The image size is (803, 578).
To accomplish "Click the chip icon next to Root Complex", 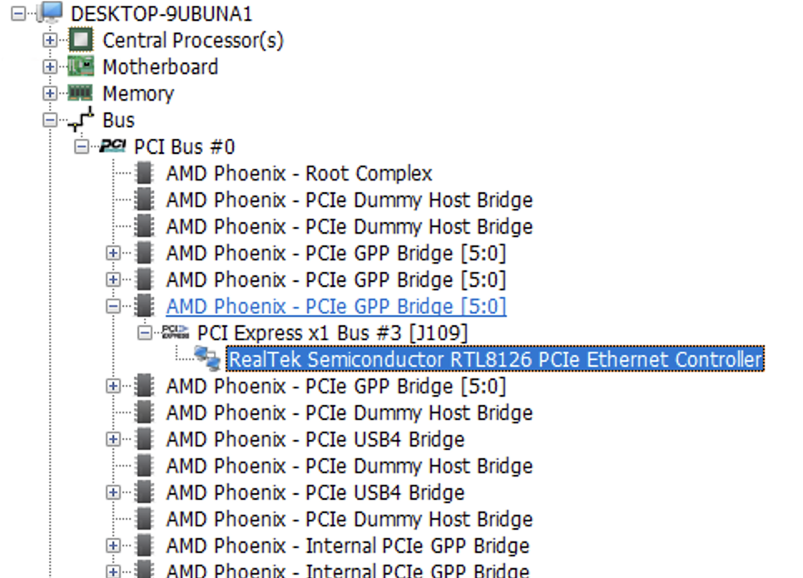I will (145, 173).
